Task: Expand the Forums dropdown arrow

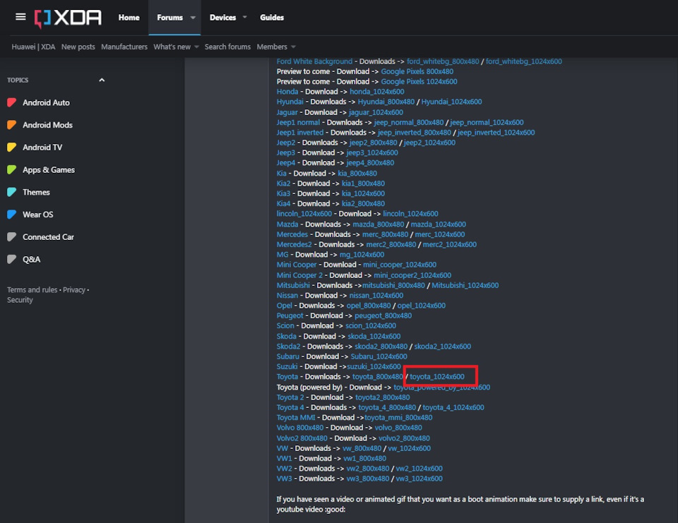Action: coord(193,17)
